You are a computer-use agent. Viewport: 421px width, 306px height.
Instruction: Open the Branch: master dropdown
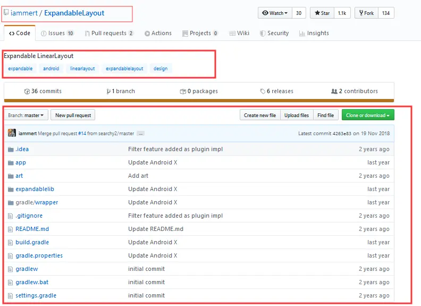[x=26, y=115]
